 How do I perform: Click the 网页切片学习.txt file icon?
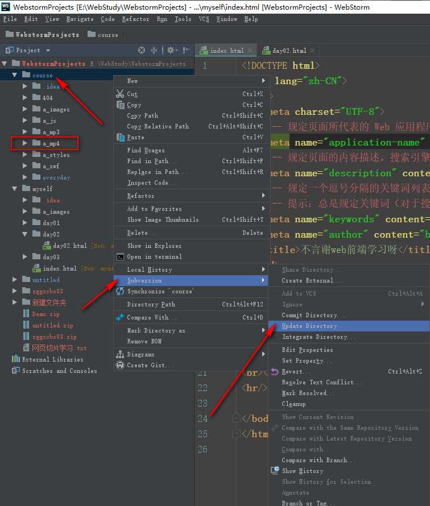click(26, 347)
